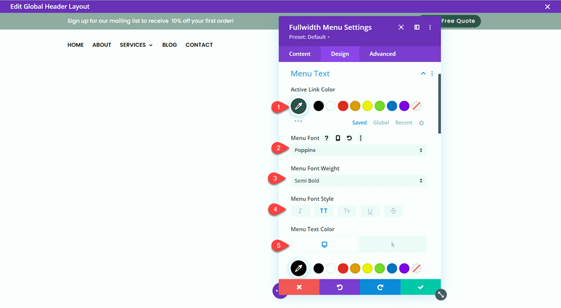Viewport: 561px width, 308px height.
Task: Open the Menu Text Color eyedropper picker
Action: click(x=299, y=268)
